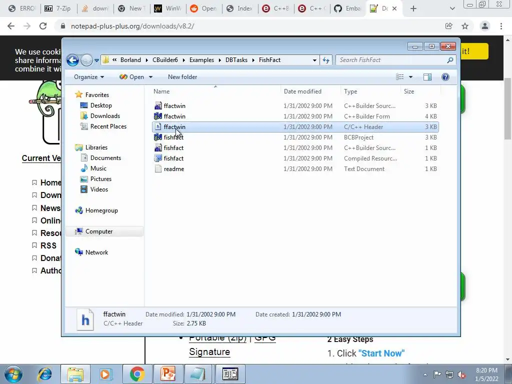
Task: Click the Chrome address bar URL
Action: 132,26
